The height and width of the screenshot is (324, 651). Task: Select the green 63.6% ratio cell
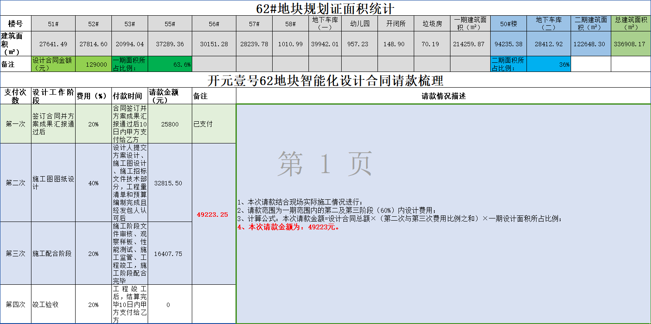(170, 65)
